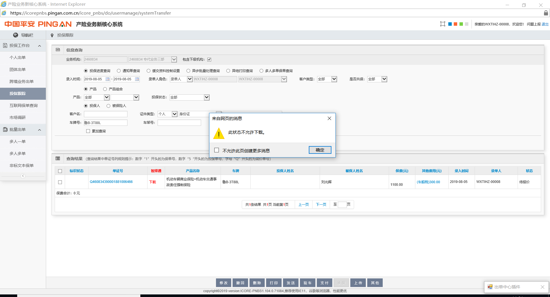Click the 下一页 pagination link
The width and height of the screenshot is (550, 297).
pos(321,205)
